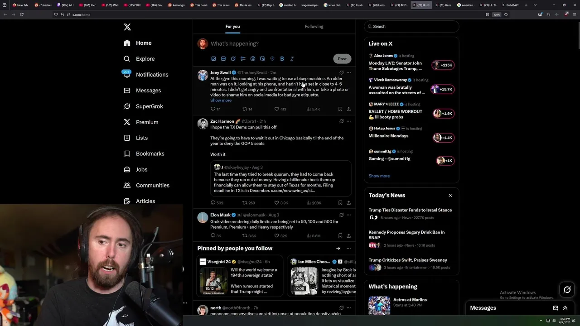
Task: Share Joey Swoll's post
Action: click(348, 109)
